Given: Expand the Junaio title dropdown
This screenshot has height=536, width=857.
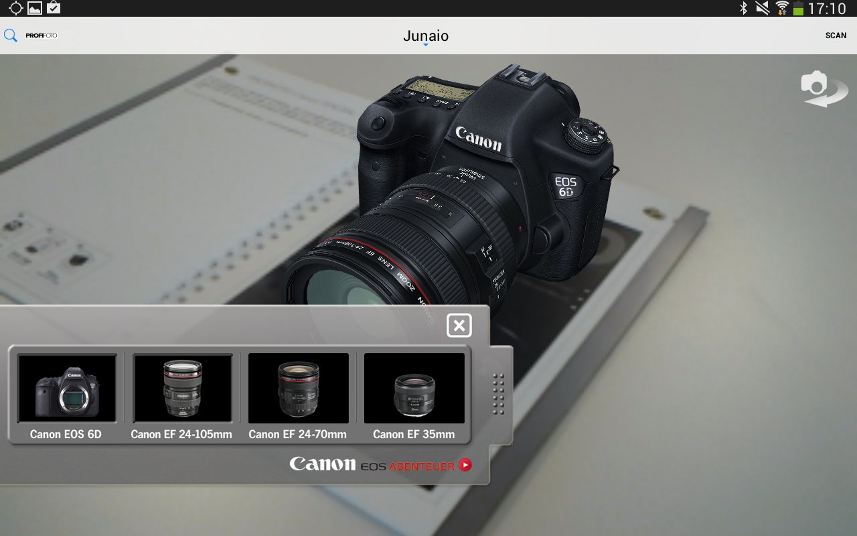Looking at the screenshot, I should 426,37.
